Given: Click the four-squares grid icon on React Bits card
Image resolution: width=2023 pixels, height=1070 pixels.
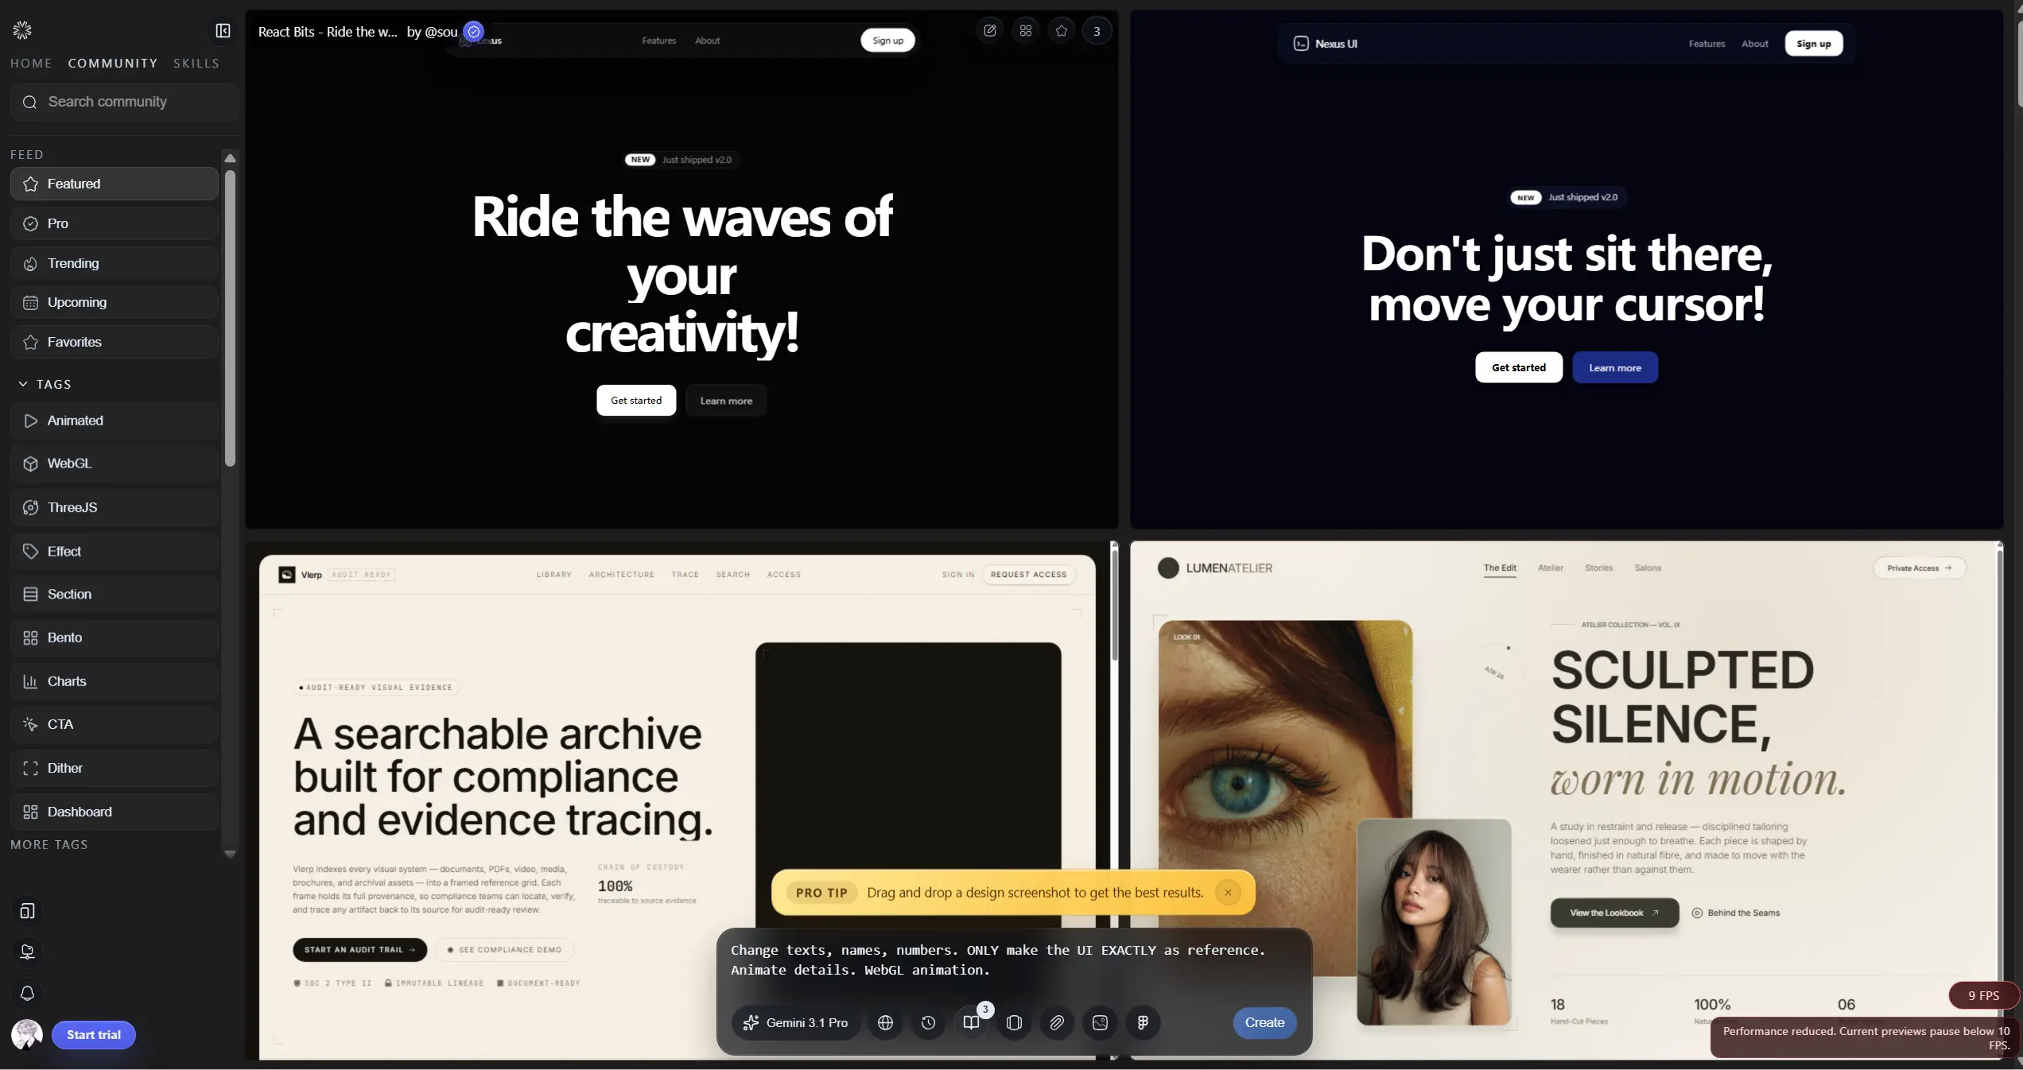Looking at the screenshot, I should point(1026,31).
